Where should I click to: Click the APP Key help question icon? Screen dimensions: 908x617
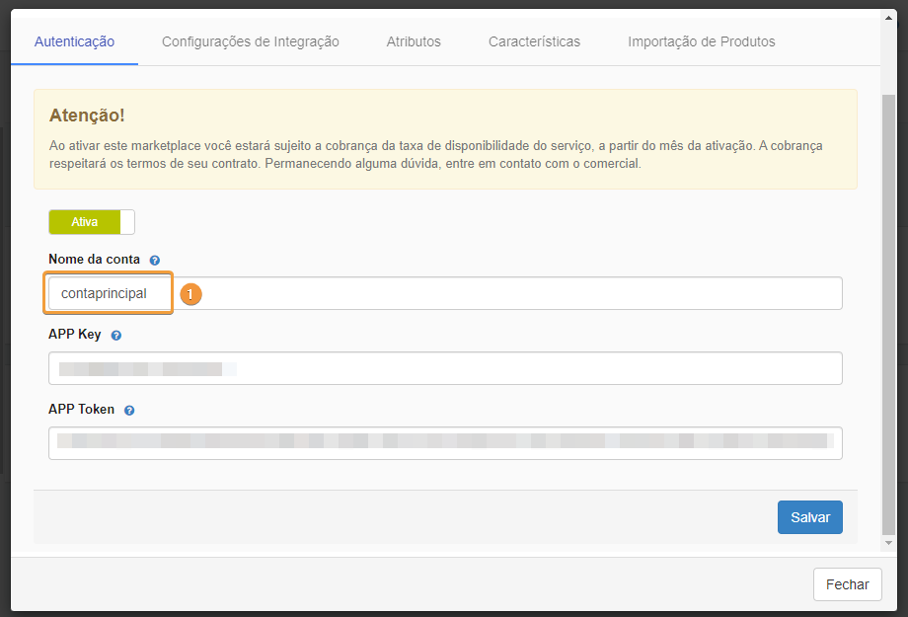tap(116, 336)
